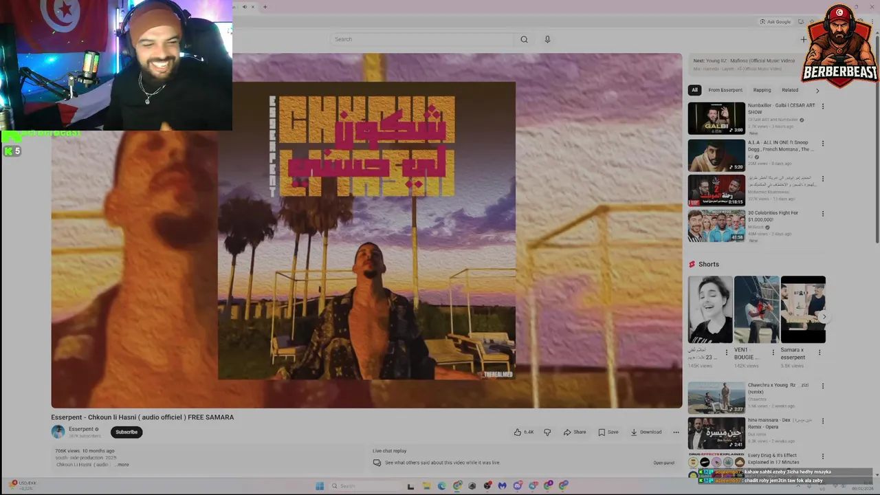Click the Share button under the video
Image resolution: width=880 pixels, height=495 pixels.
(x=575, y=432)
